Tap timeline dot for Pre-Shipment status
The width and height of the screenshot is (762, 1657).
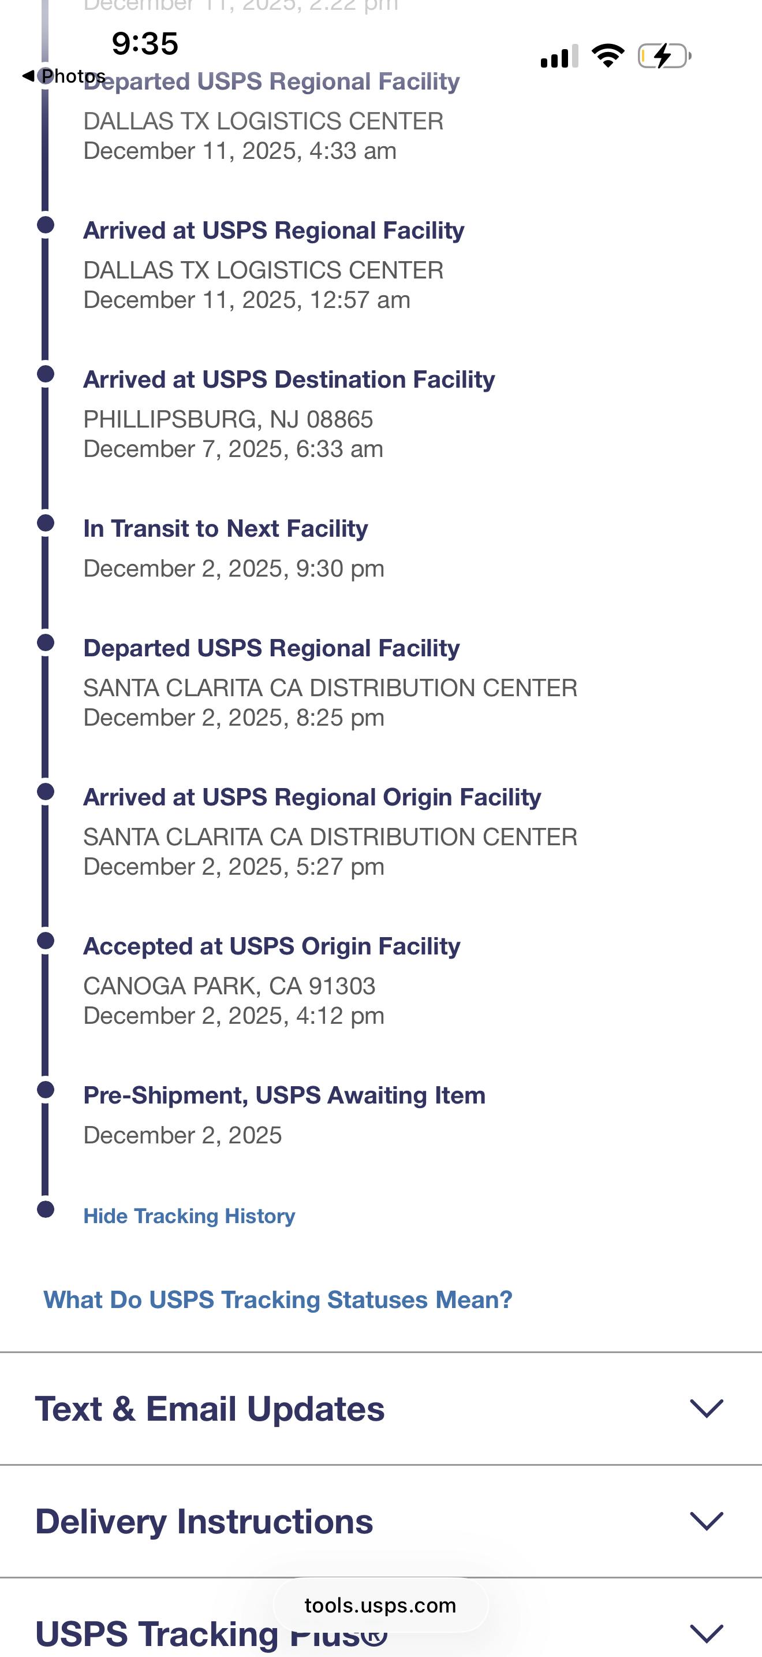46,1090
